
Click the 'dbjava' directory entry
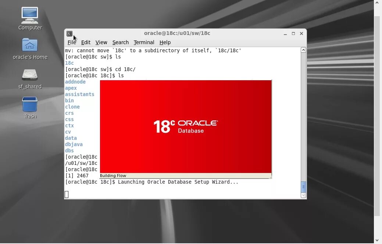click(74, 145)
